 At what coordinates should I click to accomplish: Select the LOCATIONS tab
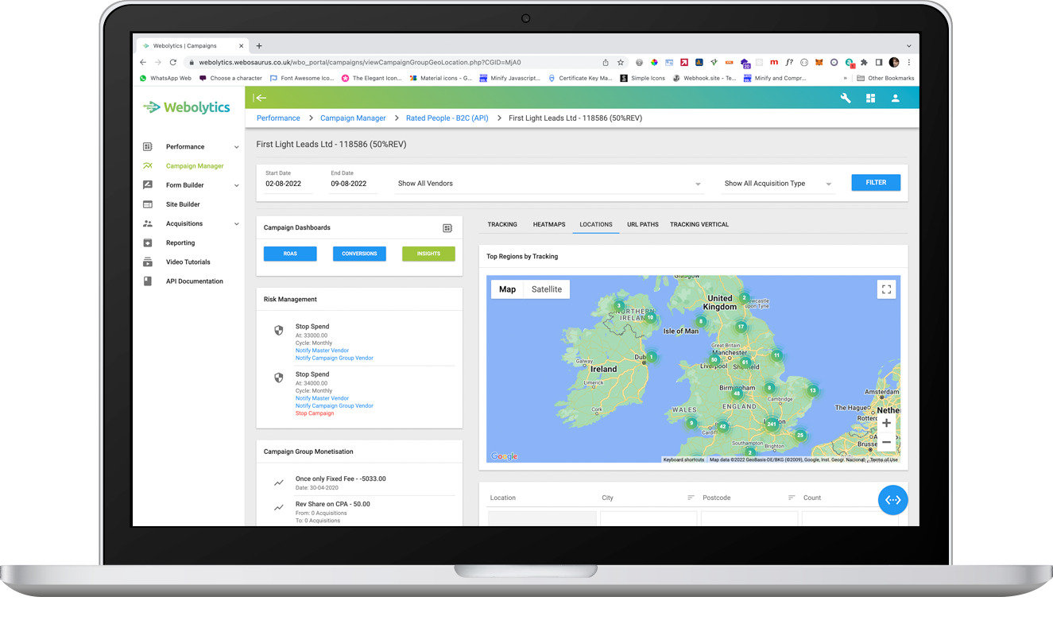tap(596, 224)
